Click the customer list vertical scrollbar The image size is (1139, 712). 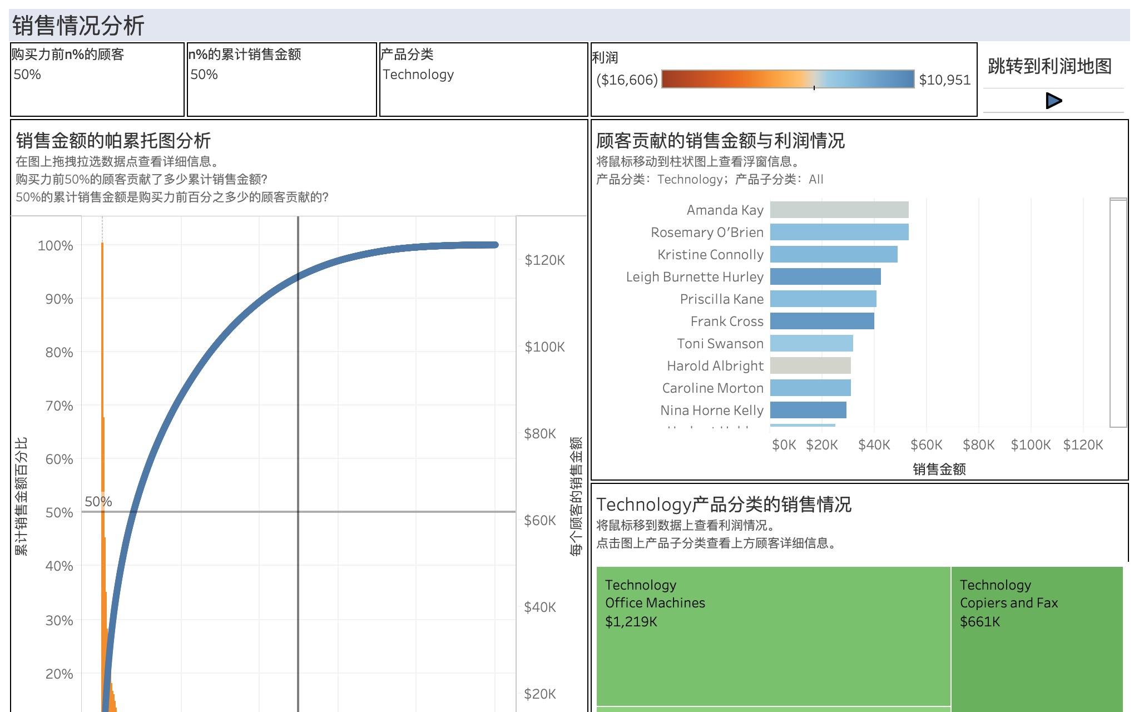click(1118, 313)
